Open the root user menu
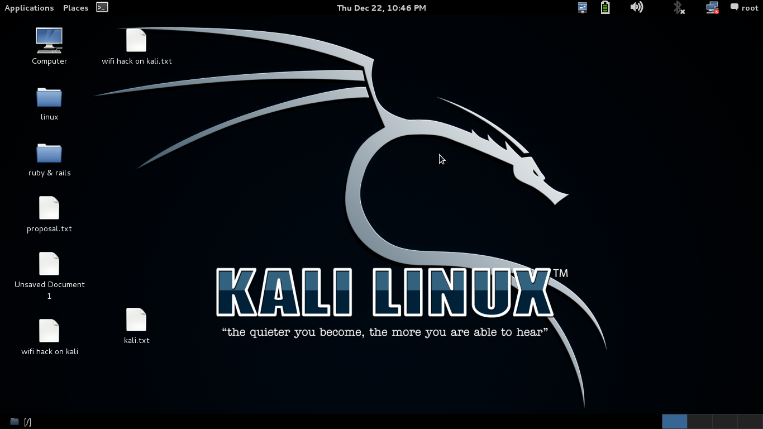This screenshot has width=763, height=429. [750, 8]
